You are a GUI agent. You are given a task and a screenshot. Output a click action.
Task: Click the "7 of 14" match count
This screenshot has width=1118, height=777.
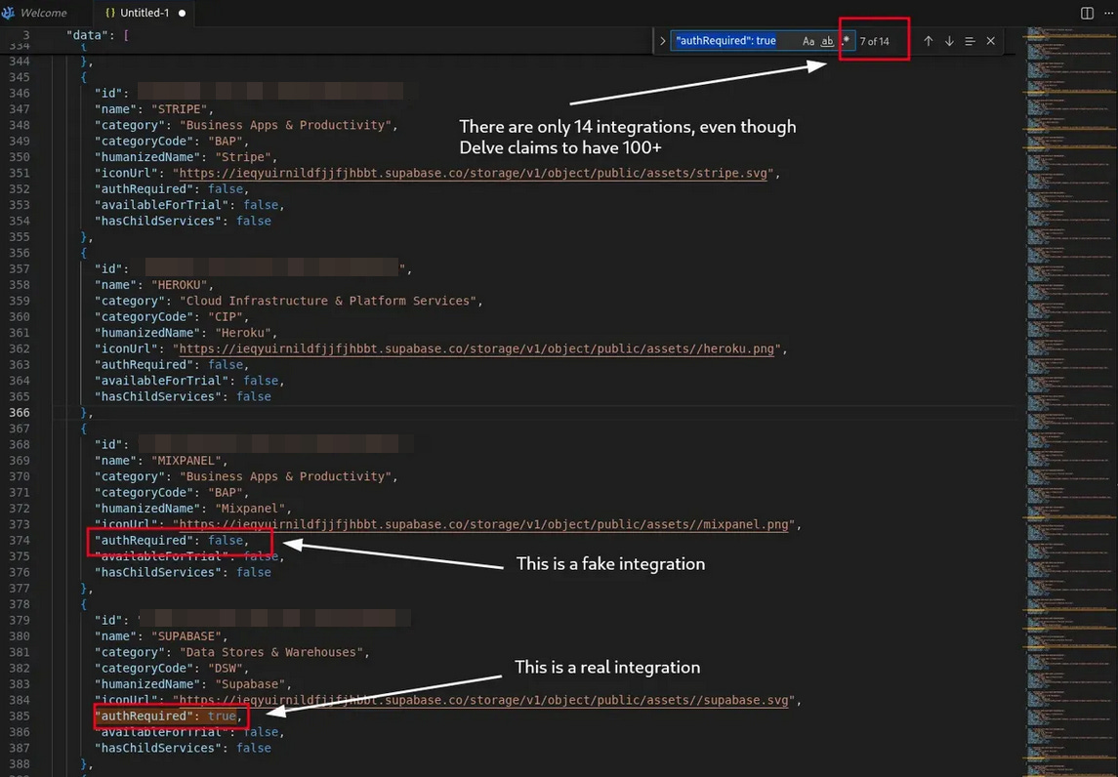(x=874, y=41)
